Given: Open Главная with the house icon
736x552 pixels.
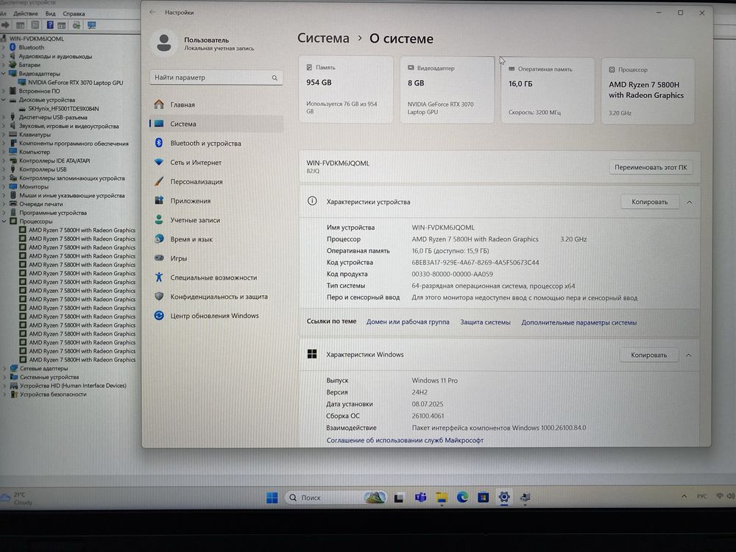Looking at the screenshot, I should pyautogui.click(x=216, y=105).
